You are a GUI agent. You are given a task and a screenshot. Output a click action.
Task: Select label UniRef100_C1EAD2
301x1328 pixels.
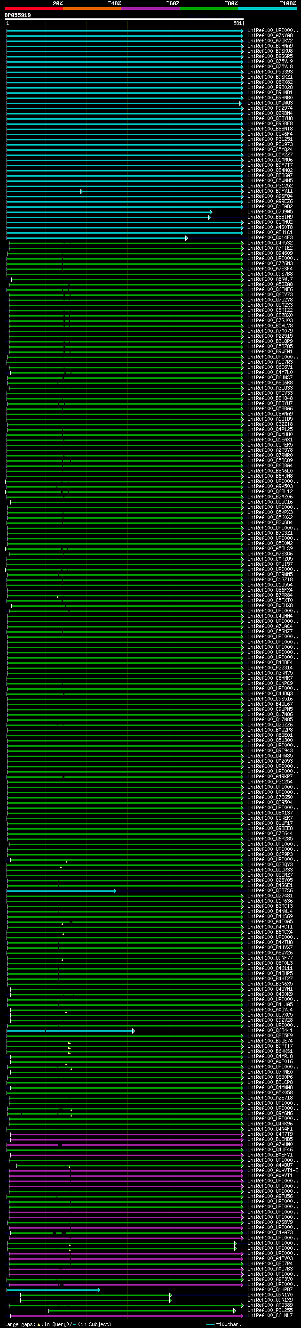(270, 207)
